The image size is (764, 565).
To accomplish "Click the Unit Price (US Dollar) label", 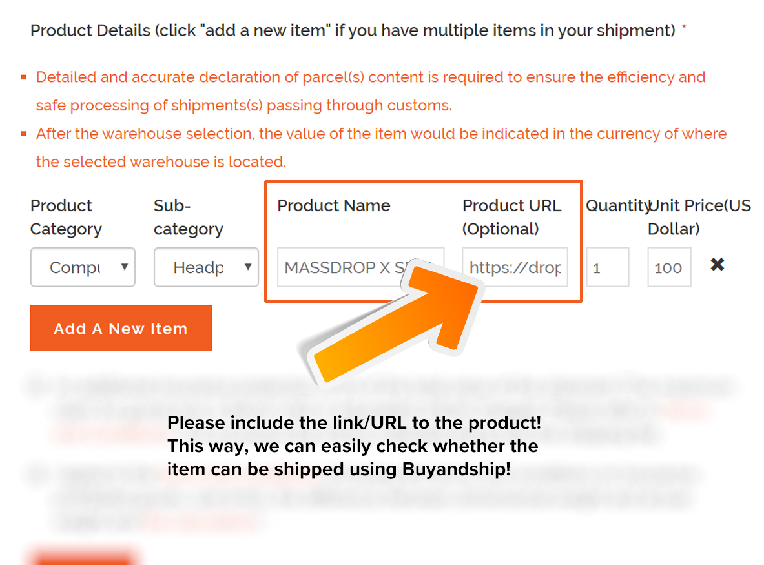I will coord(699,217).
